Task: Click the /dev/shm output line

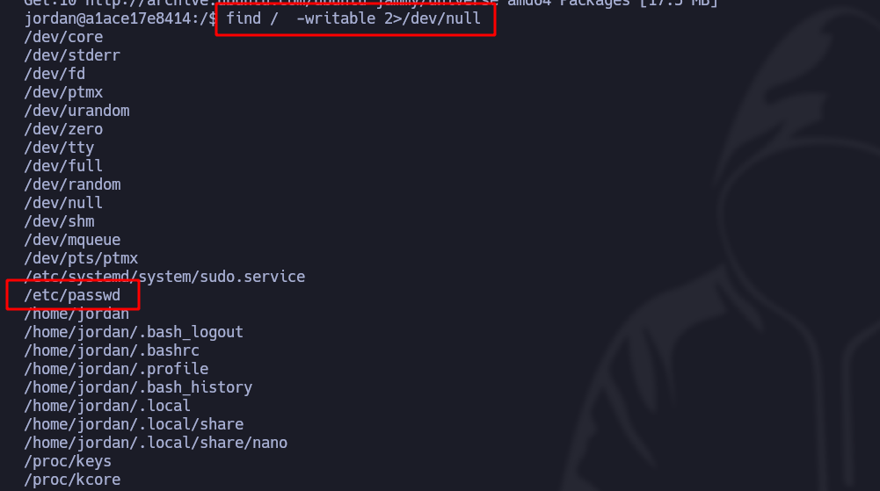Action: (59, 221)
